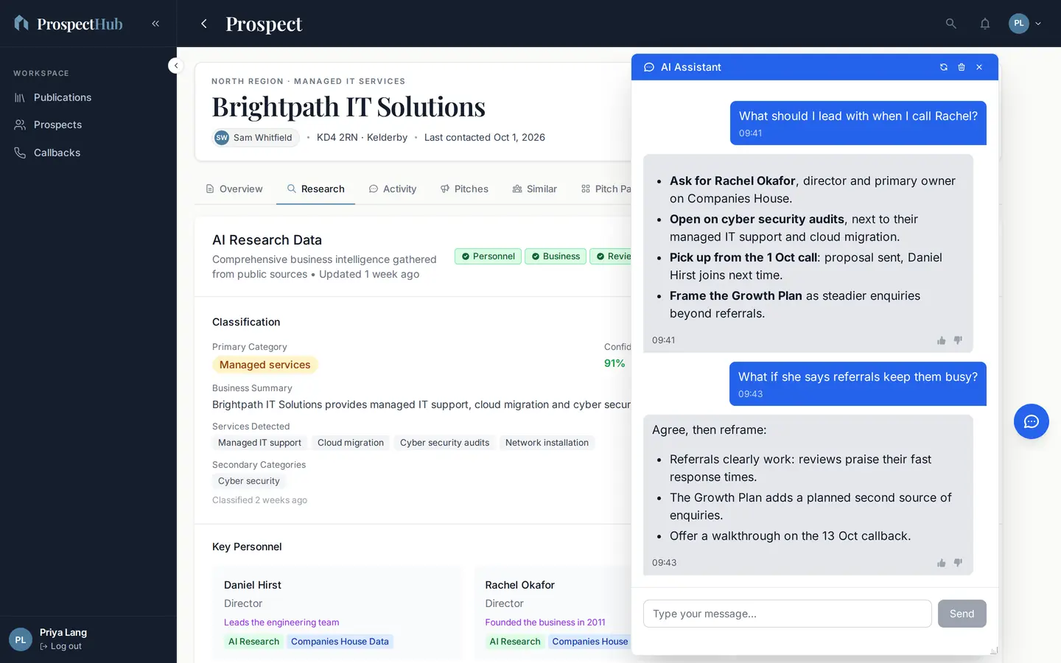The height and width of the screenshot is (663, 1061).
Task: Open Daniel Hirst's personnel card name
Action: click(253, 585)
